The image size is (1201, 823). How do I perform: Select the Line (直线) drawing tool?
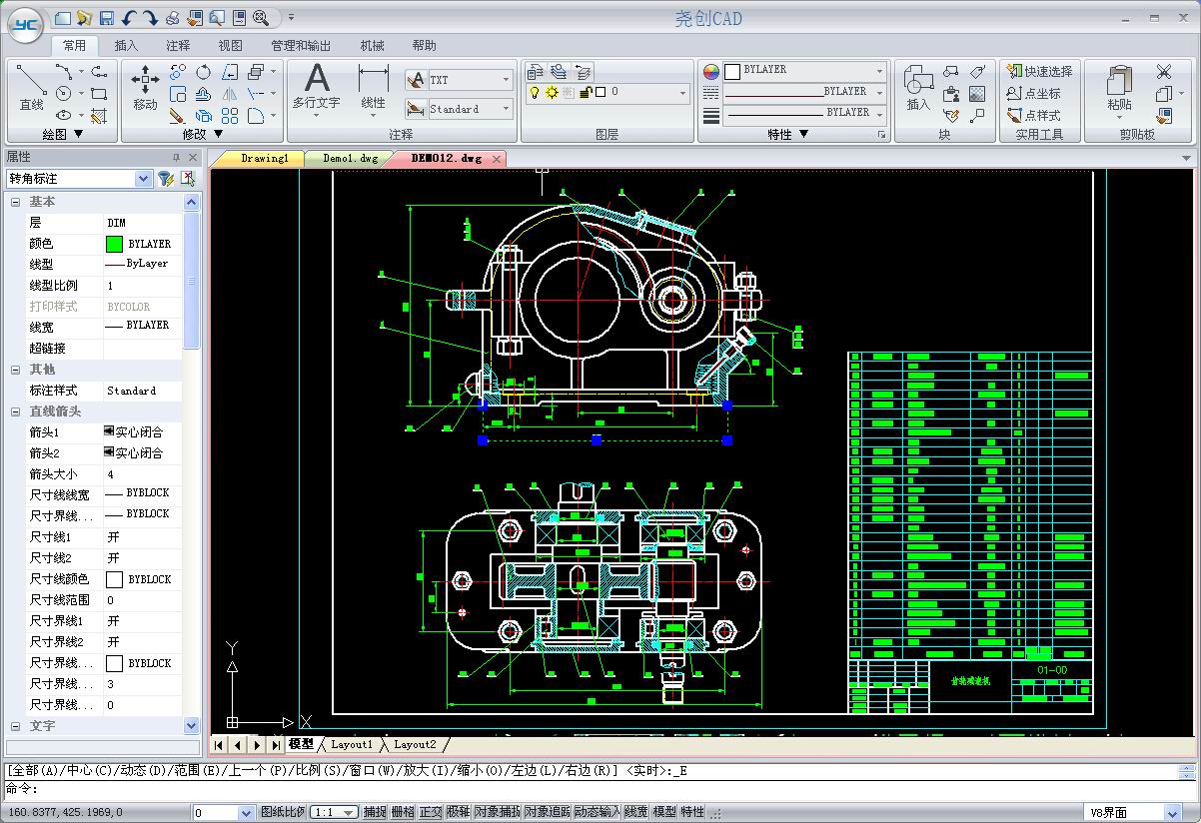pos(31,88)
